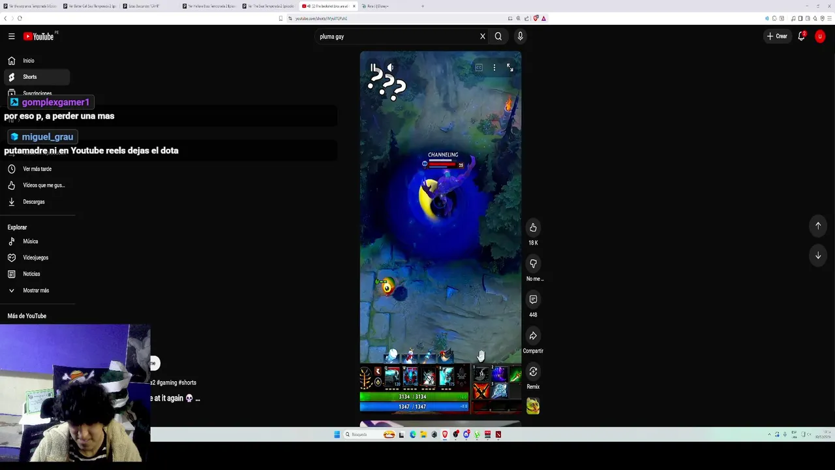Open Vídeos que me gustan
Image resolution: width=835 pixels, height=470 pixels.
[x=36, y=185]
